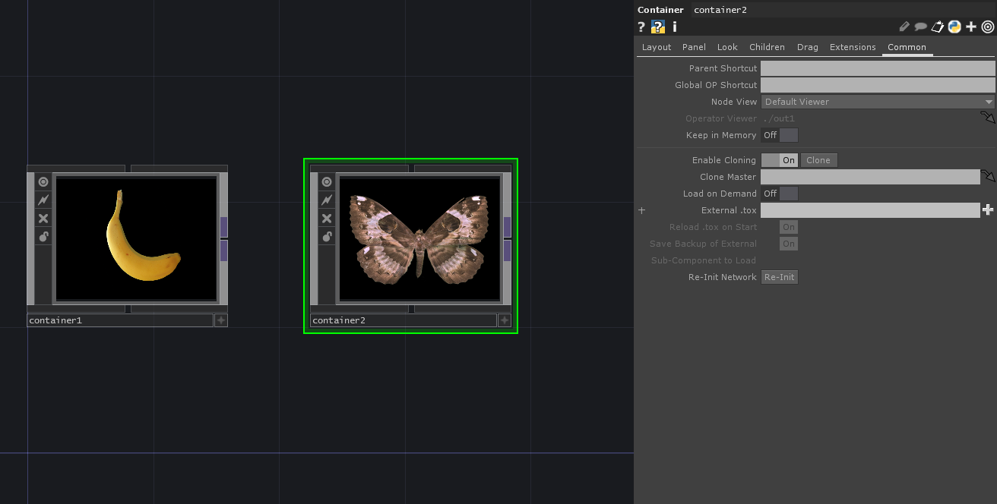Open the Panel tab
The width and height of the screenshot is (997, 504).
[x=693, y=46]
